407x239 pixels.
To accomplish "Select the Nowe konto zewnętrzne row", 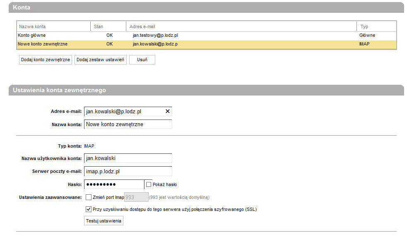I will [x=206, y=44].
